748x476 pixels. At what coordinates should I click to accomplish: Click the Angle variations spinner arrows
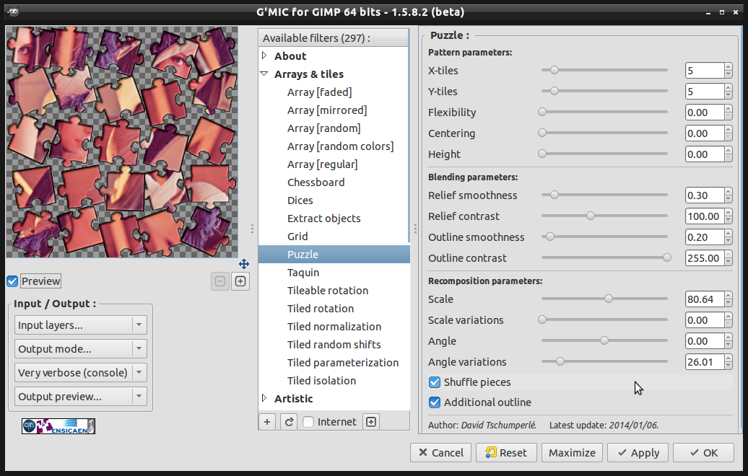tap(728, 362)
